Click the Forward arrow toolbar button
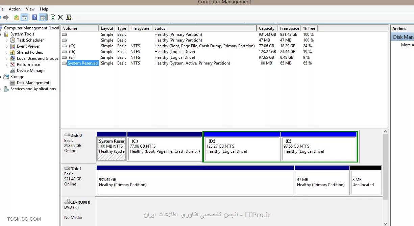414x226 pixels. click(x=6, y=17)
